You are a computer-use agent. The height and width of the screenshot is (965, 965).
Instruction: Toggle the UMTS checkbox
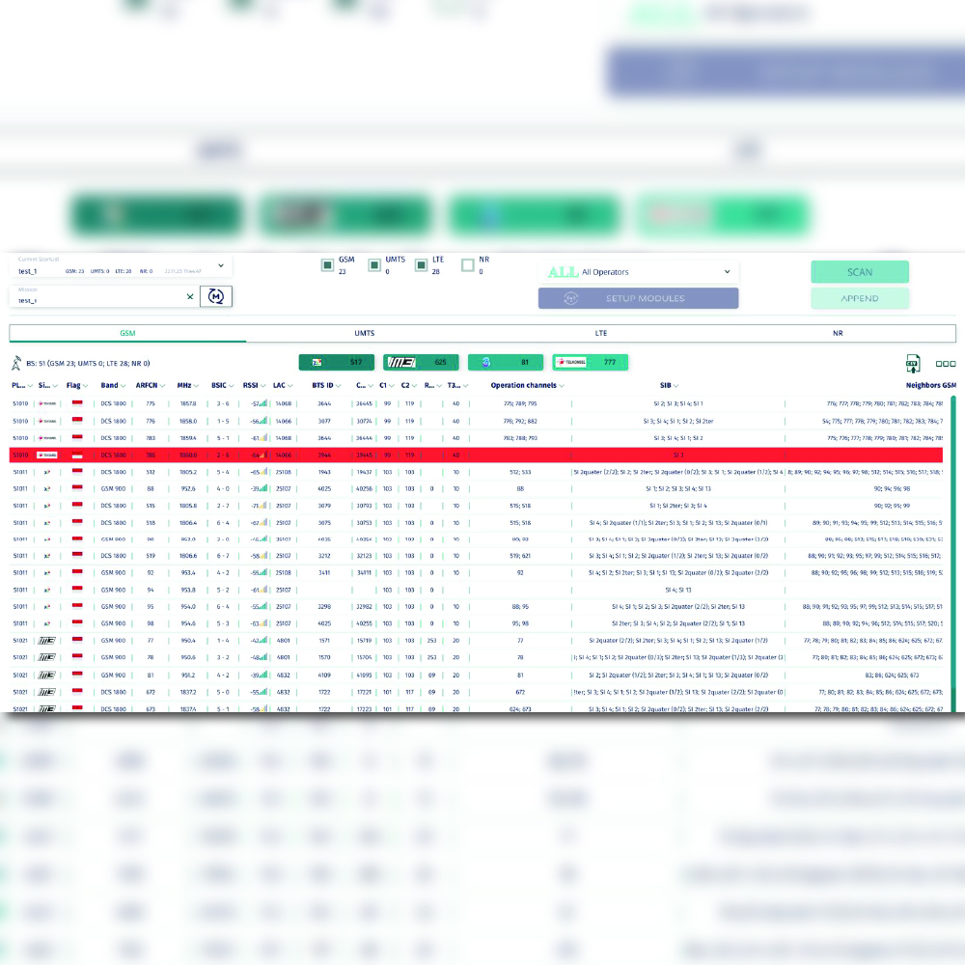(x=374, y=264)
